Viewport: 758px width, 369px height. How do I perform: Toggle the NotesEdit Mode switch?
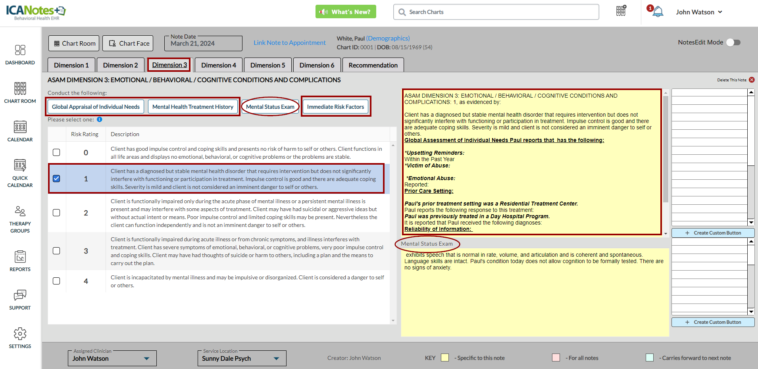click(733, 42)
